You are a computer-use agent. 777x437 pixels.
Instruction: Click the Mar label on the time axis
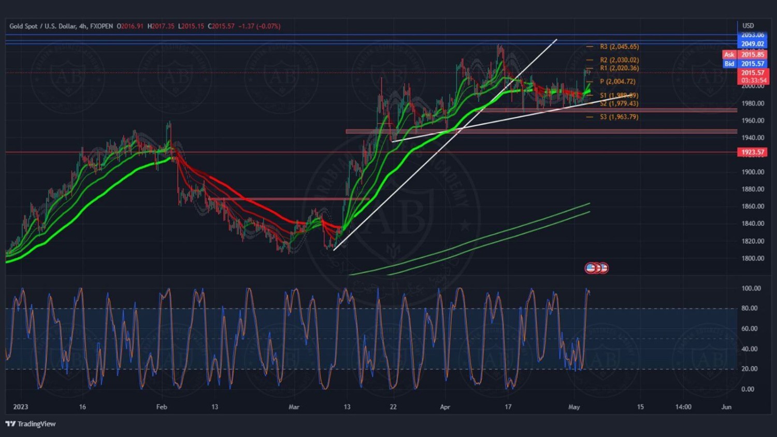[x=294, y=407]
